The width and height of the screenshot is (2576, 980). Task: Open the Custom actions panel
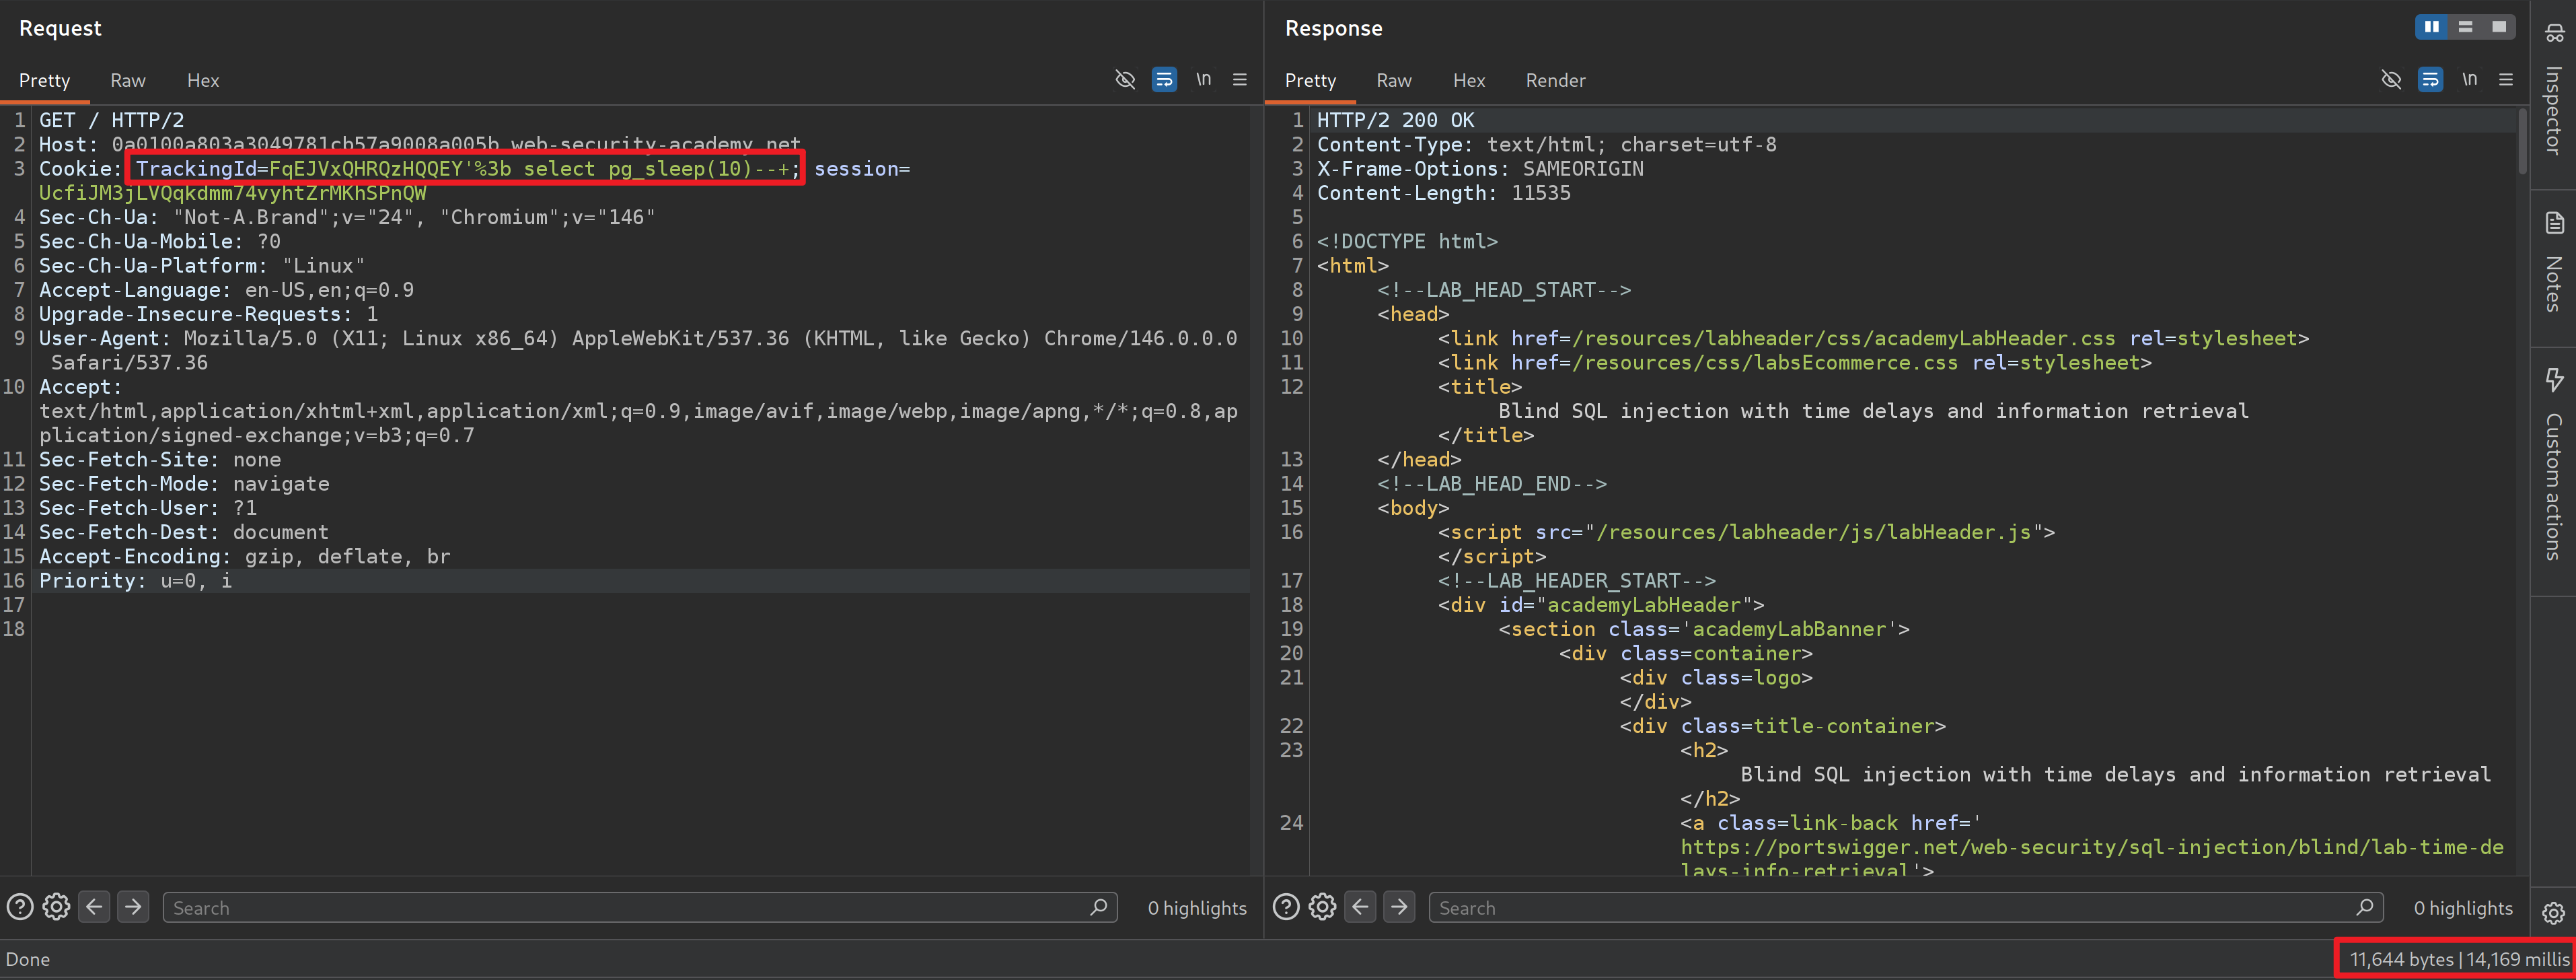2553,465
